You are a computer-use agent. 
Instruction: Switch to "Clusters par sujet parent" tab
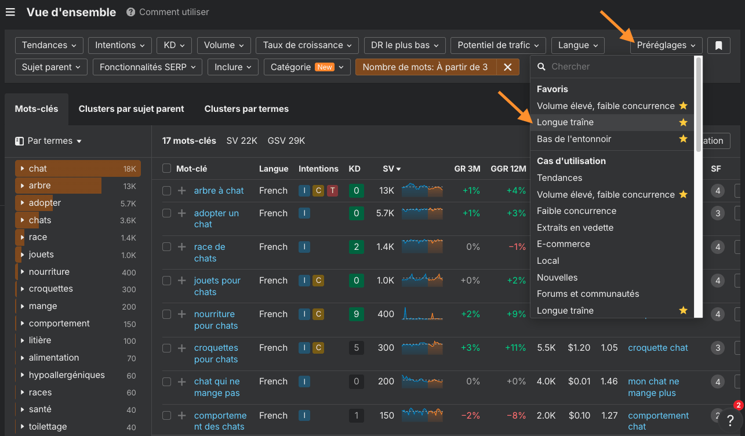point(131,108)
